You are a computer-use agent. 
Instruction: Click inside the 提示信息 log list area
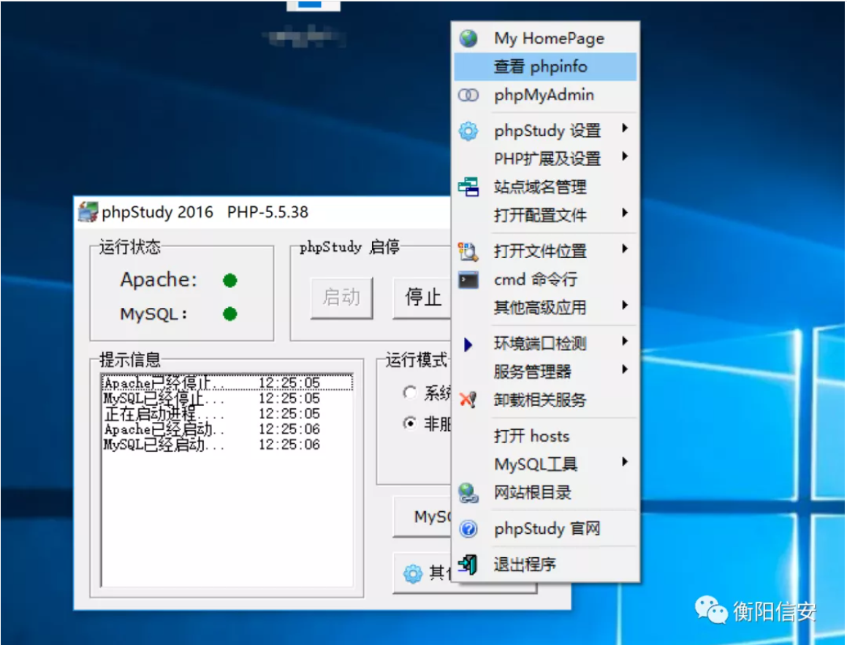[227, 480]
